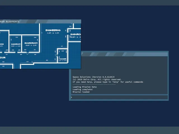Select the Engineering room on the blueprint

[x=53, y=30]
